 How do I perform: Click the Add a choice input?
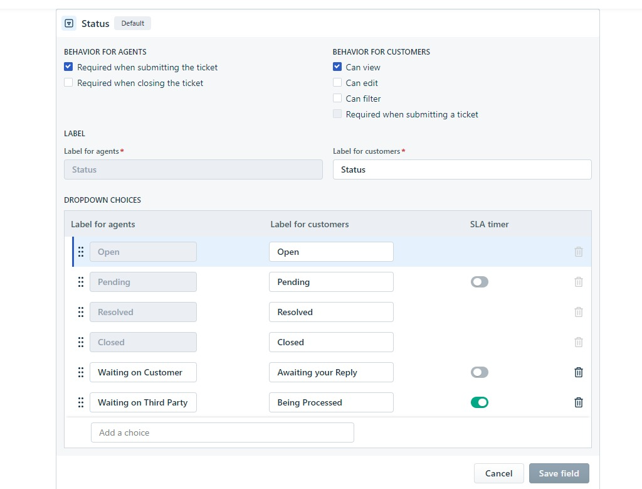pos(223,433)
